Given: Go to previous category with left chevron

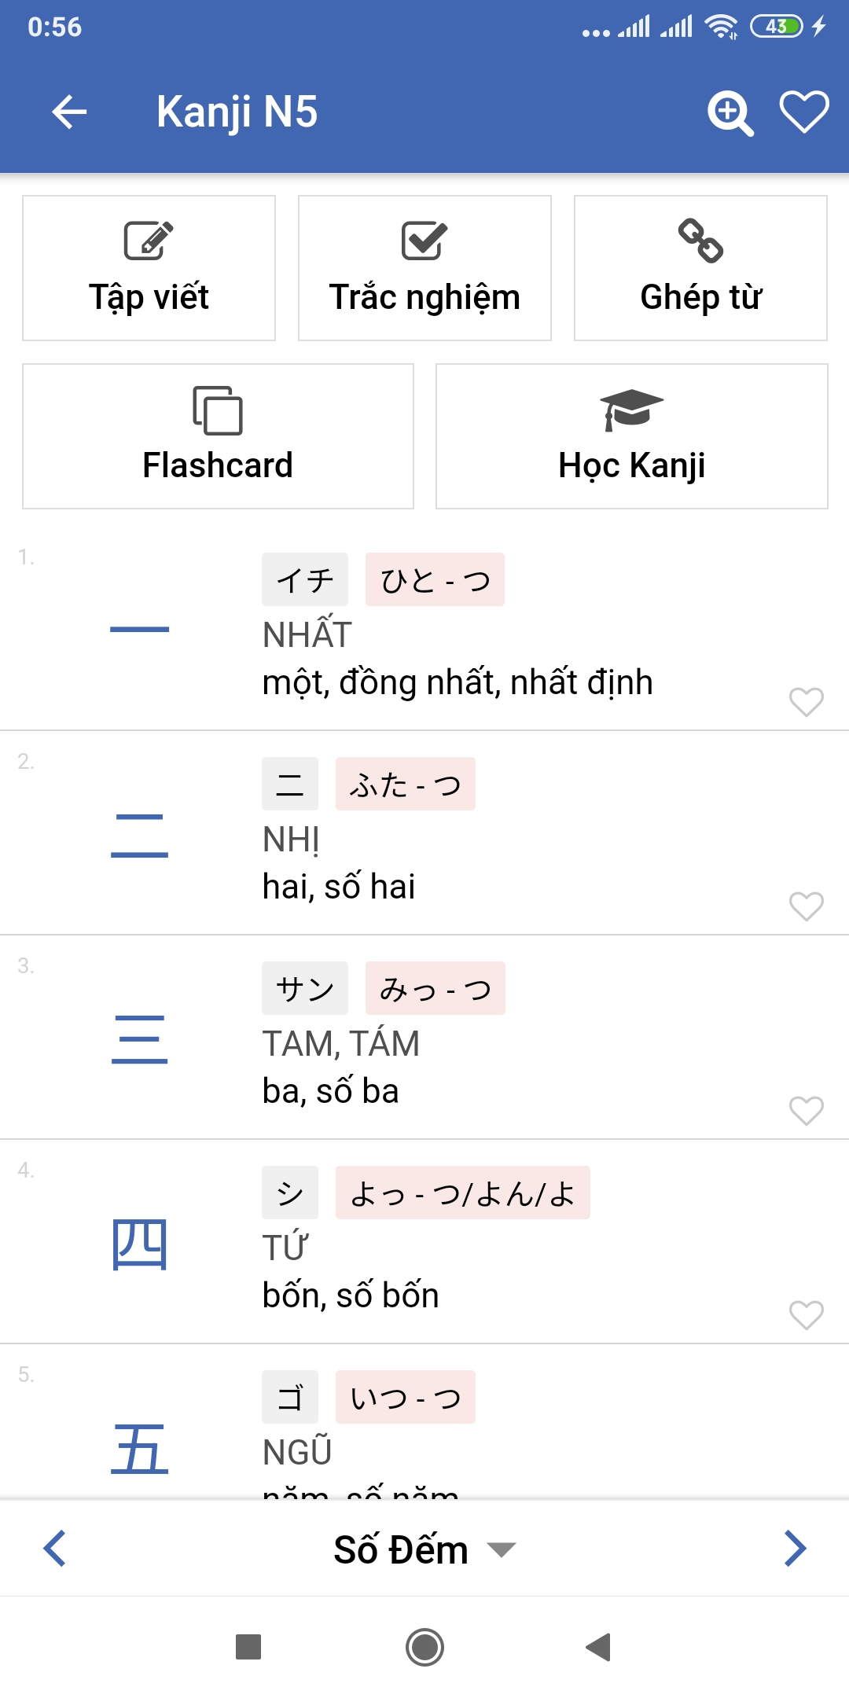Looking at the screenshot, I should click(55, 1549).
